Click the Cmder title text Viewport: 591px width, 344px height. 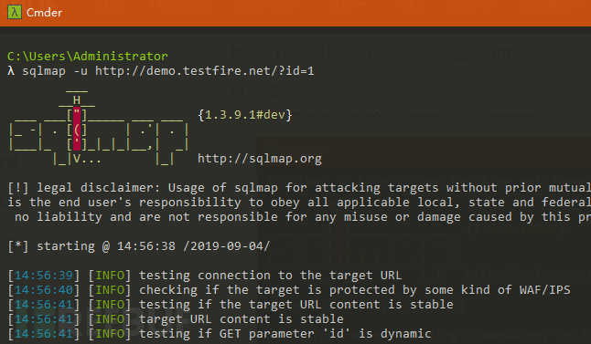[44, 13]
